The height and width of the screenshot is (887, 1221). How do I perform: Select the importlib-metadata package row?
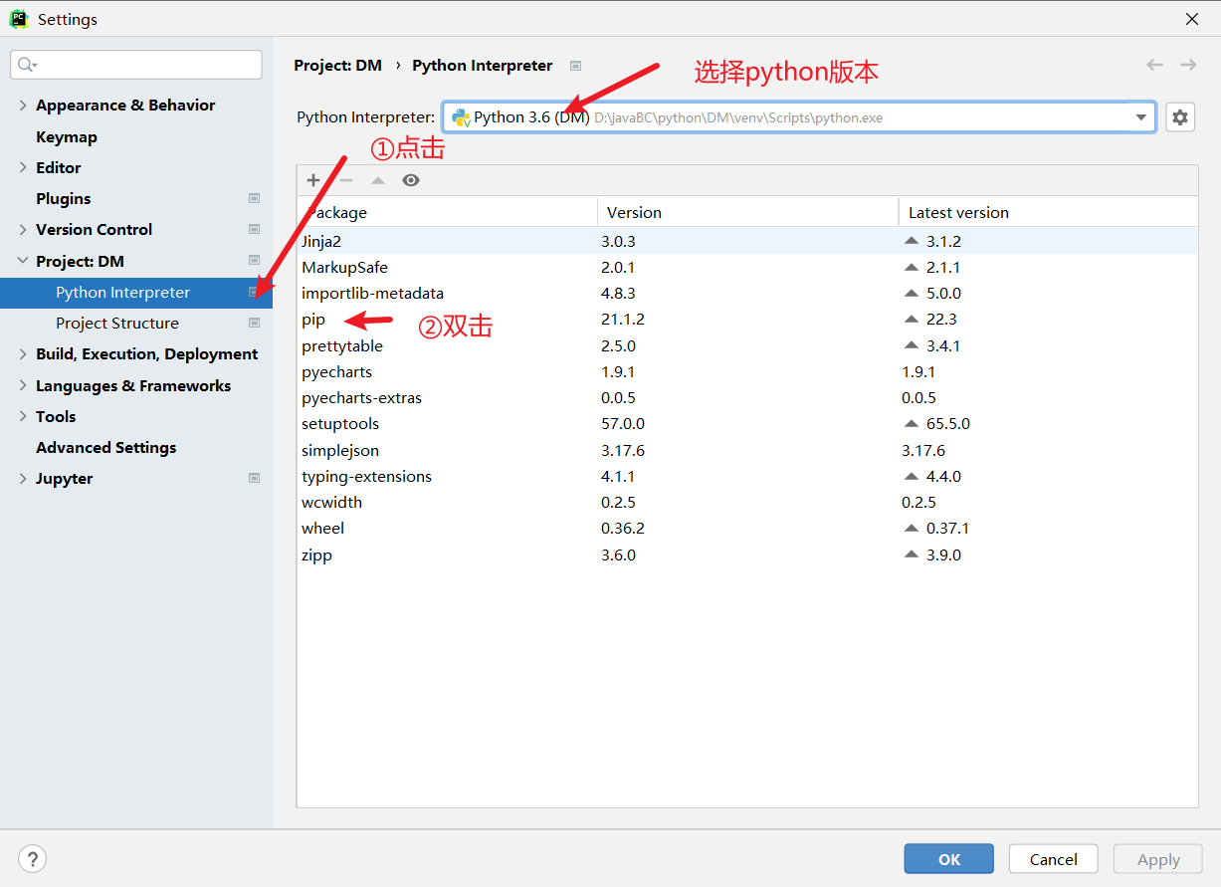(x=747, y=293)
